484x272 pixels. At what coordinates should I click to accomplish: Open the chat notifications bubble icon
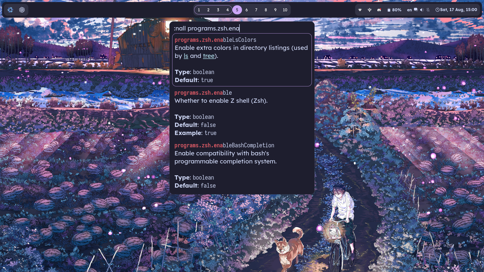(416, 10)
